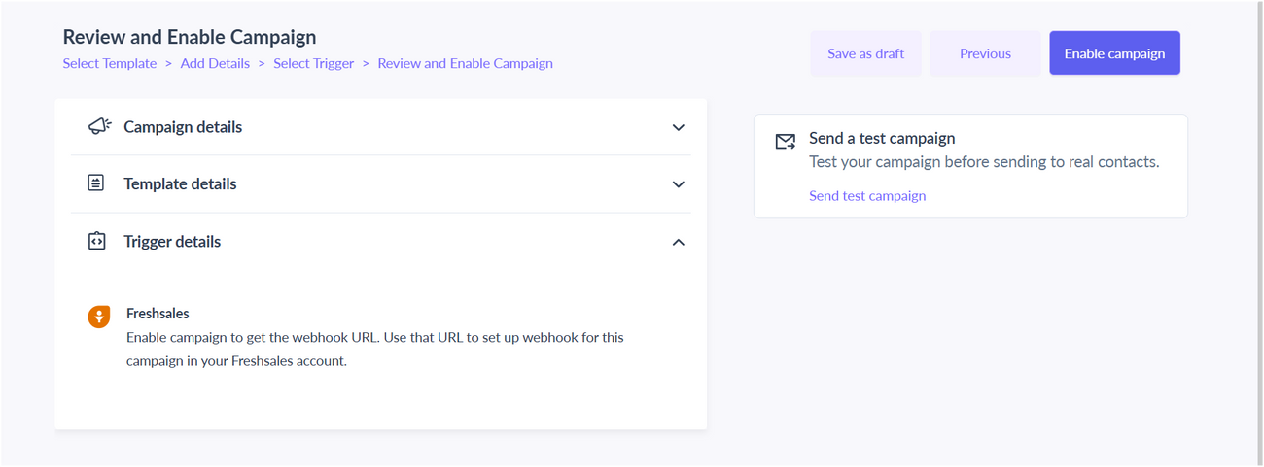
Task: Click the Send a test campaign heading
Action: click(882, 138)
